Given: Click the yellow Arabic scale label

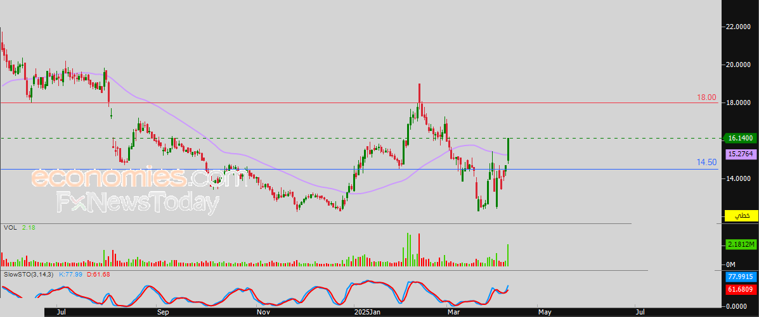Looking at the screenshot, I should pyautogui.click(x=741, y=216).
